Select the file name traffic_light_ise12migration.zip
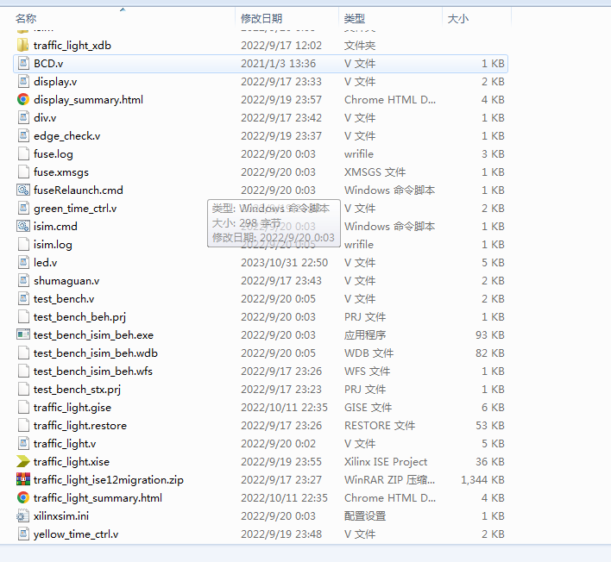 (109, 480)
